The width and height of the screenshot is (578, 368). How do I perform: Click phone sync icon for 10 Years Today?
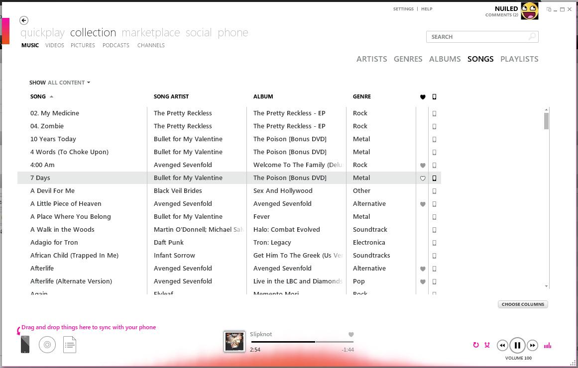pos(434,140)
